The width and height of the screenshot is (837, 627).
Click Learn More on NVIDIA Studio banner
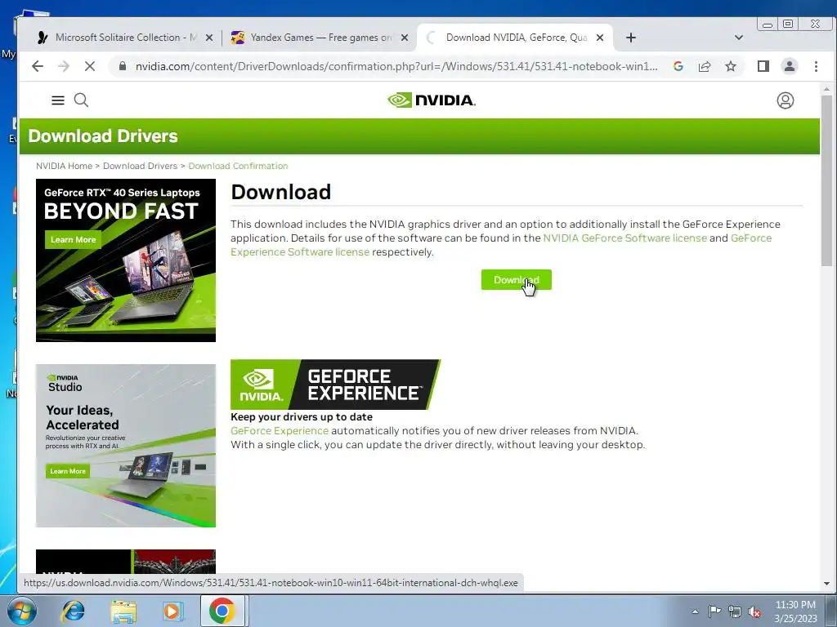pos(68,471)
